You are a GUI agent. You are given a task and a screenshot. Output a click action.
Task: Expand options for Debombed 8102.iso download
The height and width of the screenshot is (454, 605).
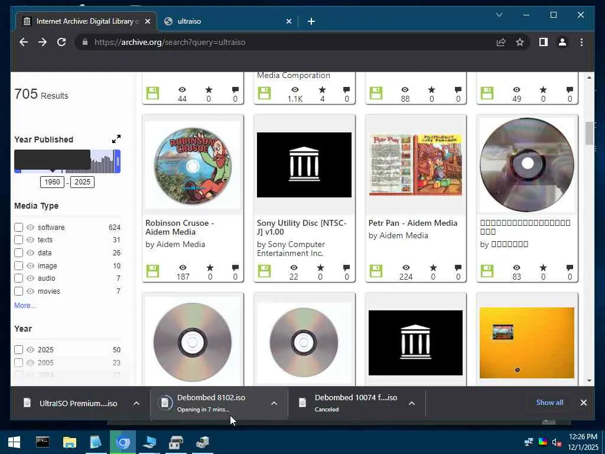click(274, 403)
